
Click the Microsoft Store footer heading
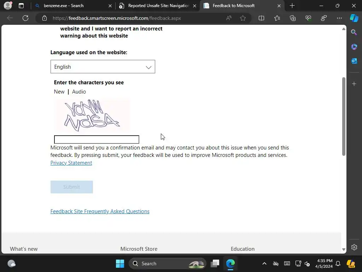tap(139, 249)
